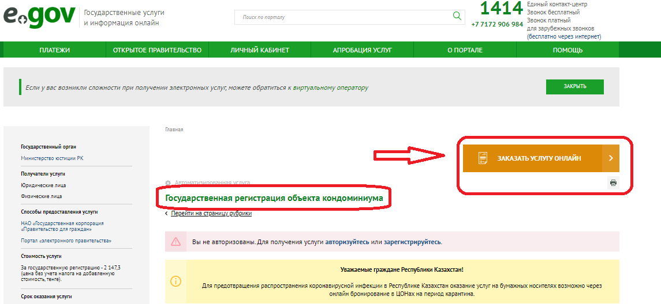Image resolution: width=661 pixels, height=304 pixels.
Task: Open the Открытое правительство menu
Action: [157, 50]
